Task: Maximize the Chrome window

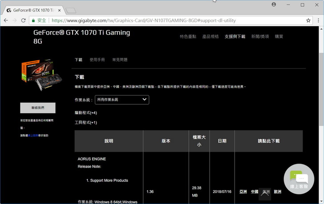Action: click(302, 5)
